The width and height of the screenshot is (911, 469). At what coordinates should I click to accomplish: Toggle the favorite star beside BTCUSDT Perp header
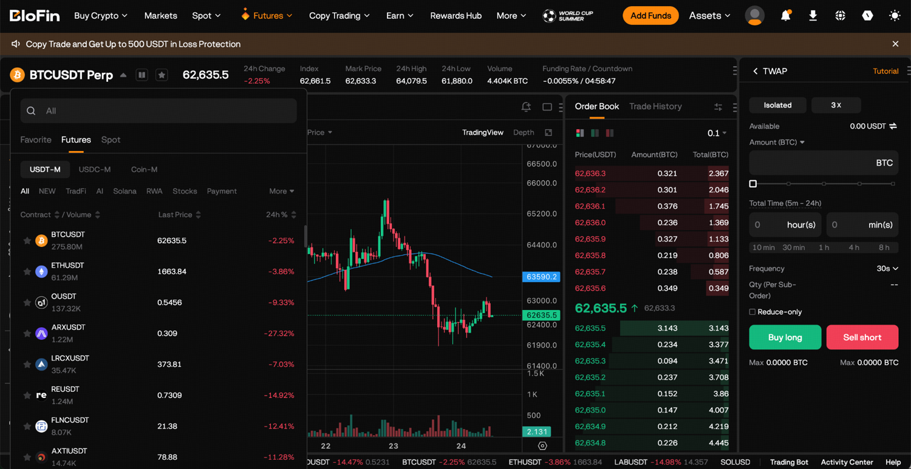click(162, 75)
